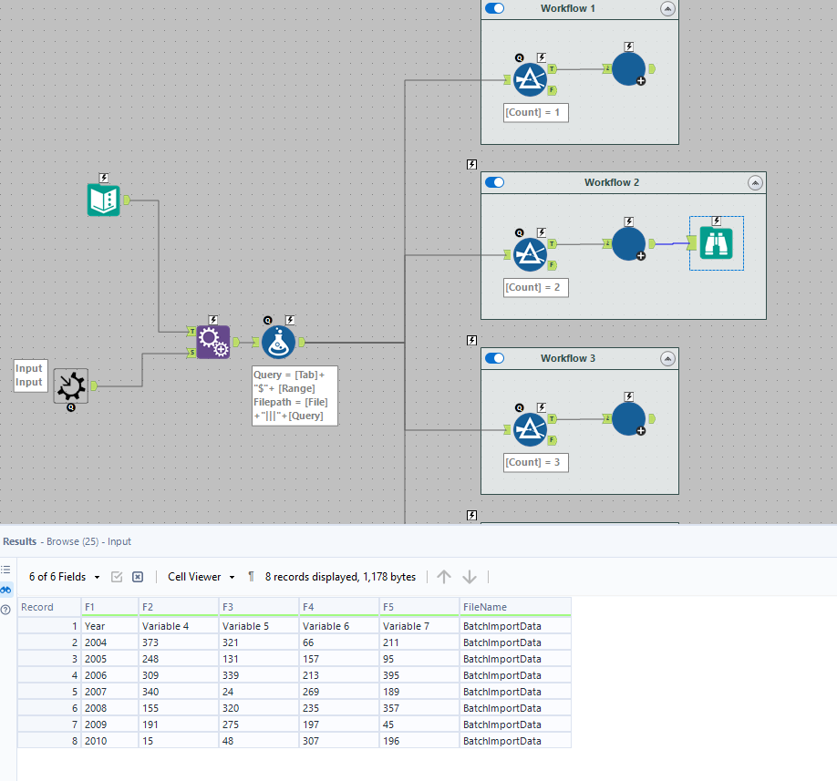Toggle the paragraph mark whitespace icon
This screenshot has width=837, height=781.
(251, 577)
